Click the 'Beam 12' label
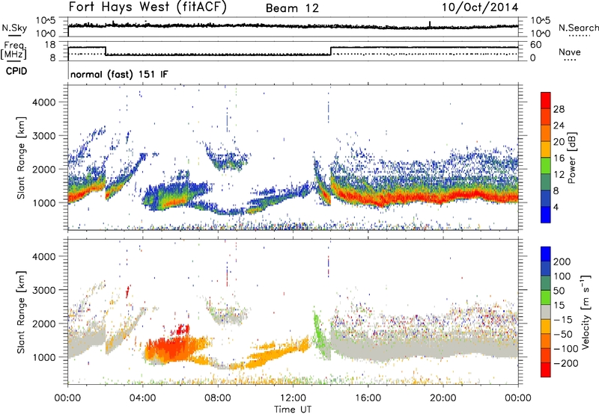 point(292,8)
